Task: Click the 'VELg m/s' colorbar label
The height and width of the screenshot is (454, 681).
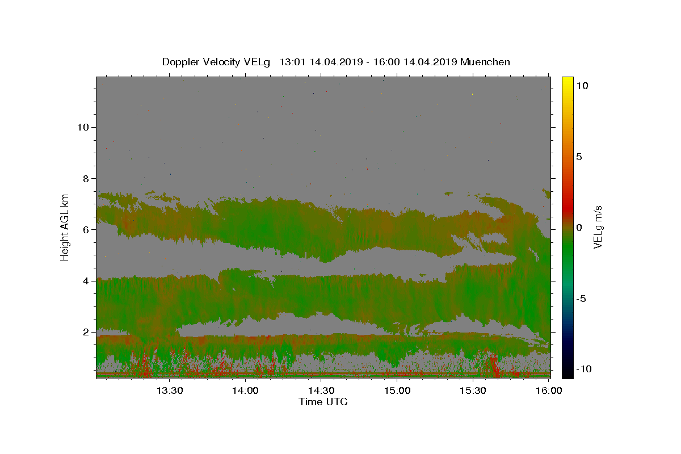Action: click(x=598, y=228)
